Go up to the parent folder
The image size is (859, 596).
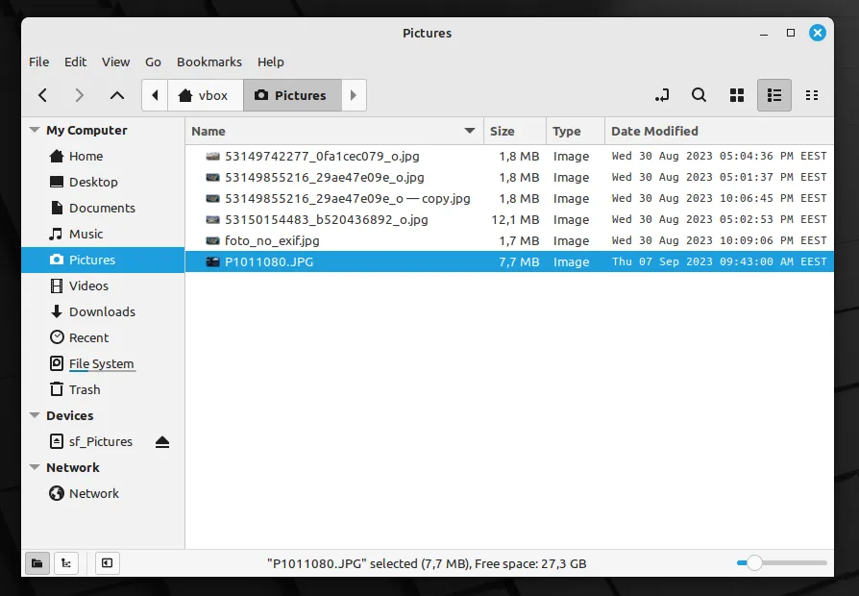click(116, 95)
